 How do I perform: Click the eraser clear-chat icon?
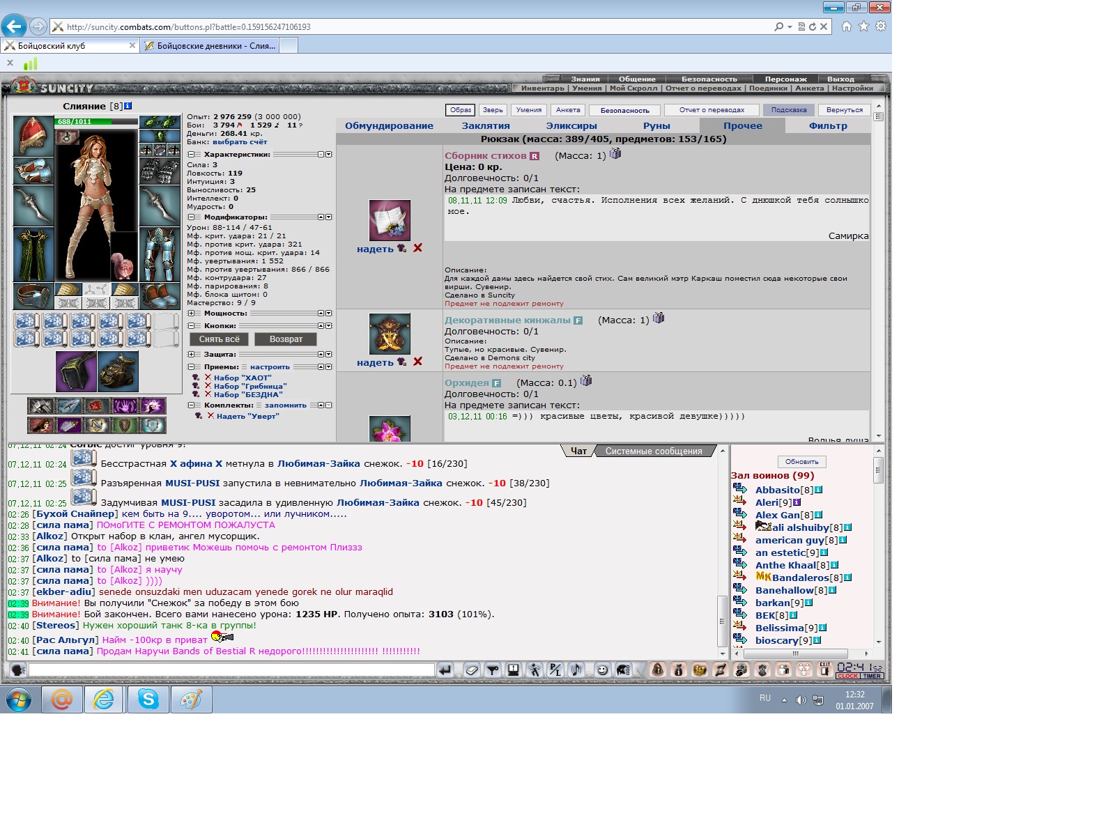[x=472, y=670]
